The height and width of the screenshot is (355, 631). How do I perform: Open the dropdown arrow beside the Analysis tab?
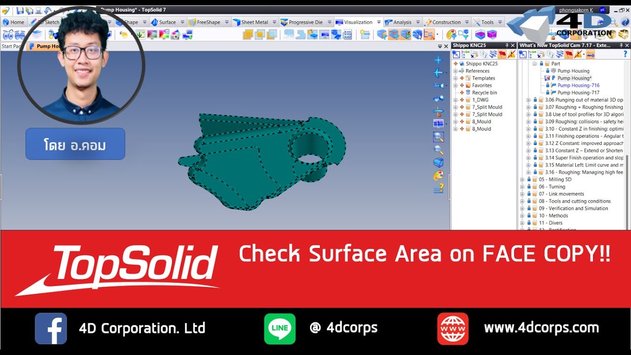point(418,22)
